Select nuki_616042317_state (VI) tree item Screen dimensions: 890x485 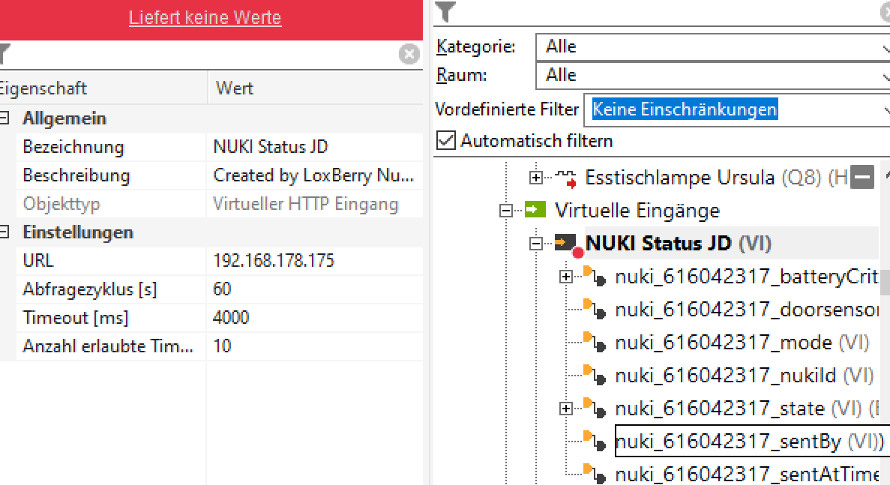point(747,409)
